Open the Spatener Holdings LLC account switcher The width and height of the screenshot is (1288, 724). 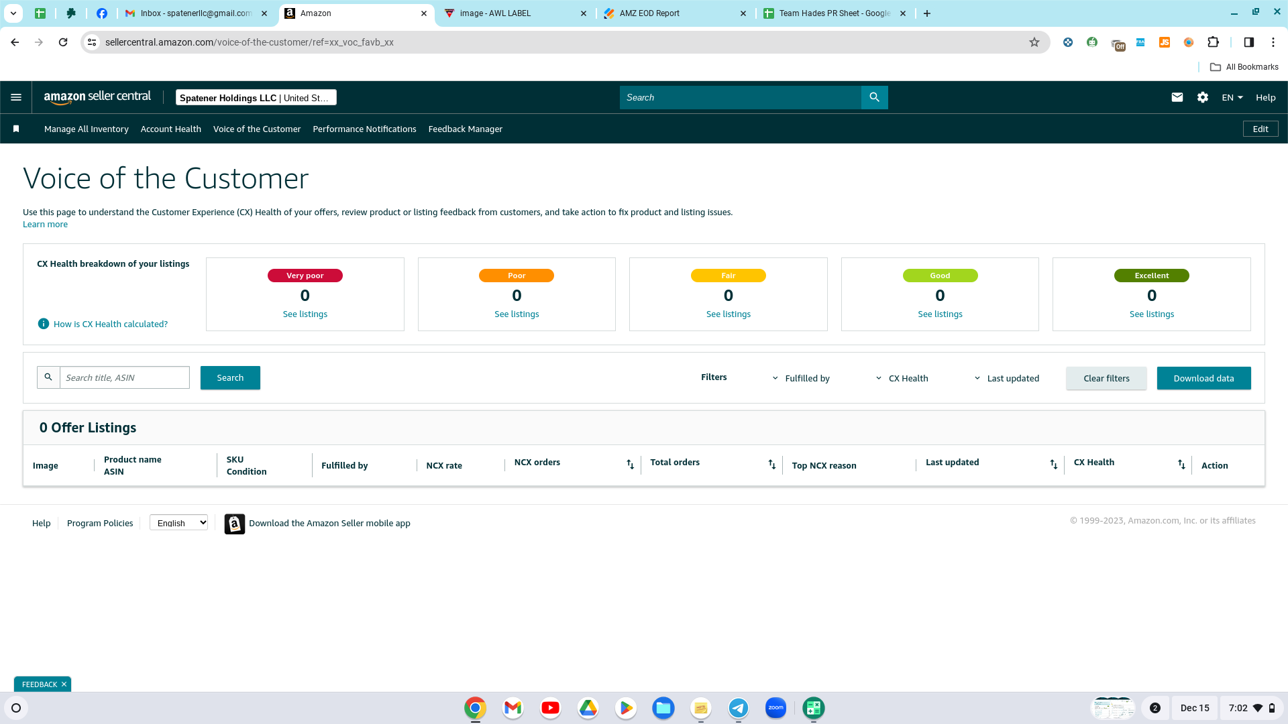[256, 97]
